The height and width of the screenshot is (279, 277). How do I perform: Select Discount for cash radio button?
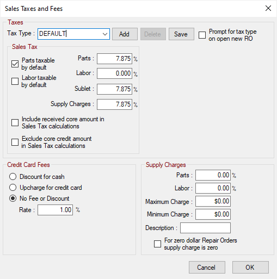click(13, 177)
